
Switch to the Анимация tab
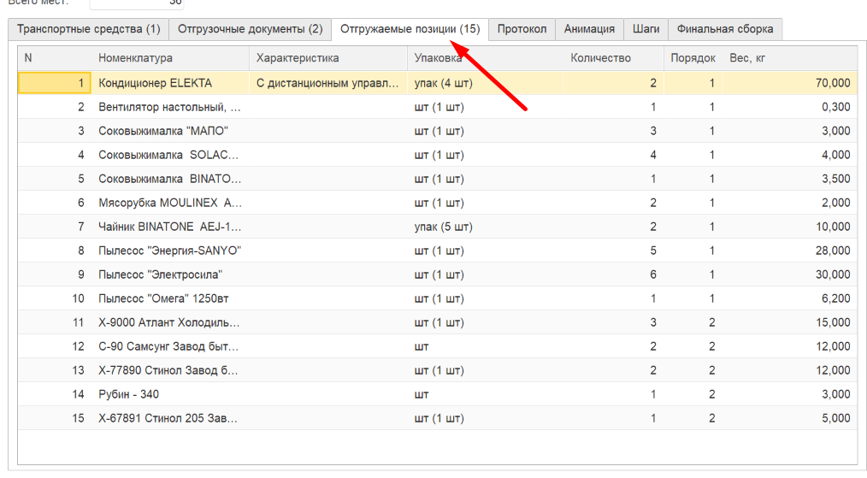pos(589,29)
